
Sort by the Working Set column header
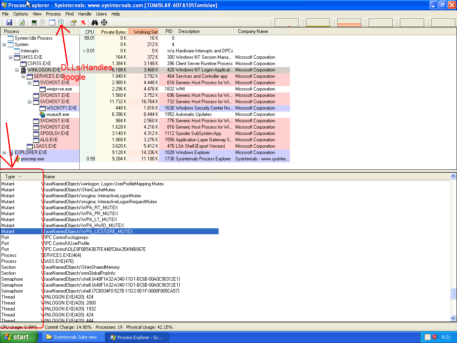click(x=143, y=31)
